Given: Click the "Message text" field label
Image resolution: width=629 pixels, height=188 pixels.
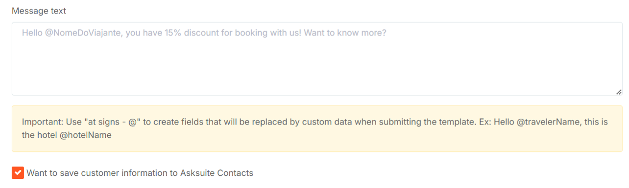Looking at the screenshot, I should pyautogui.click(x=39, y=11).
